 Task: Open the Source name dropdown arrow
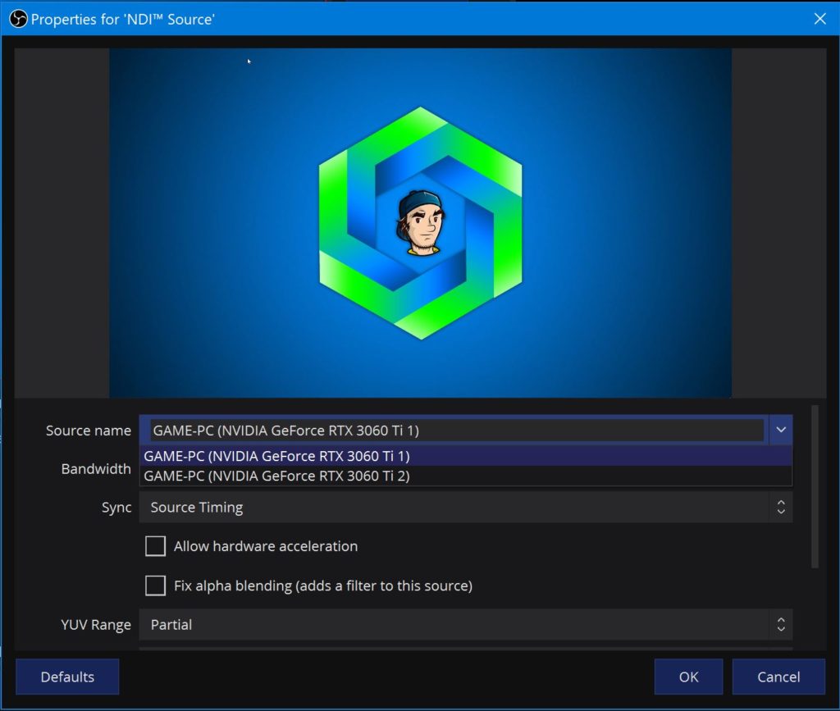(780, 430)
